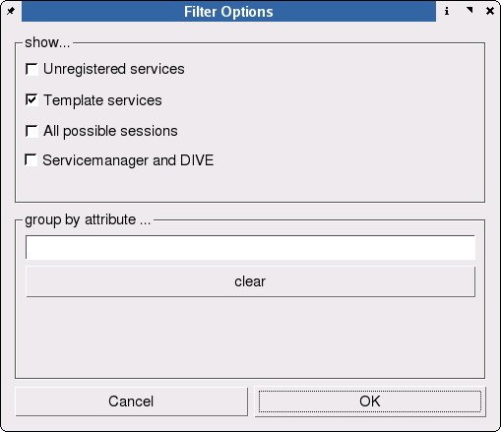Click the arrow icon beside the close button

pyautogui.click(x=470, y=11)
